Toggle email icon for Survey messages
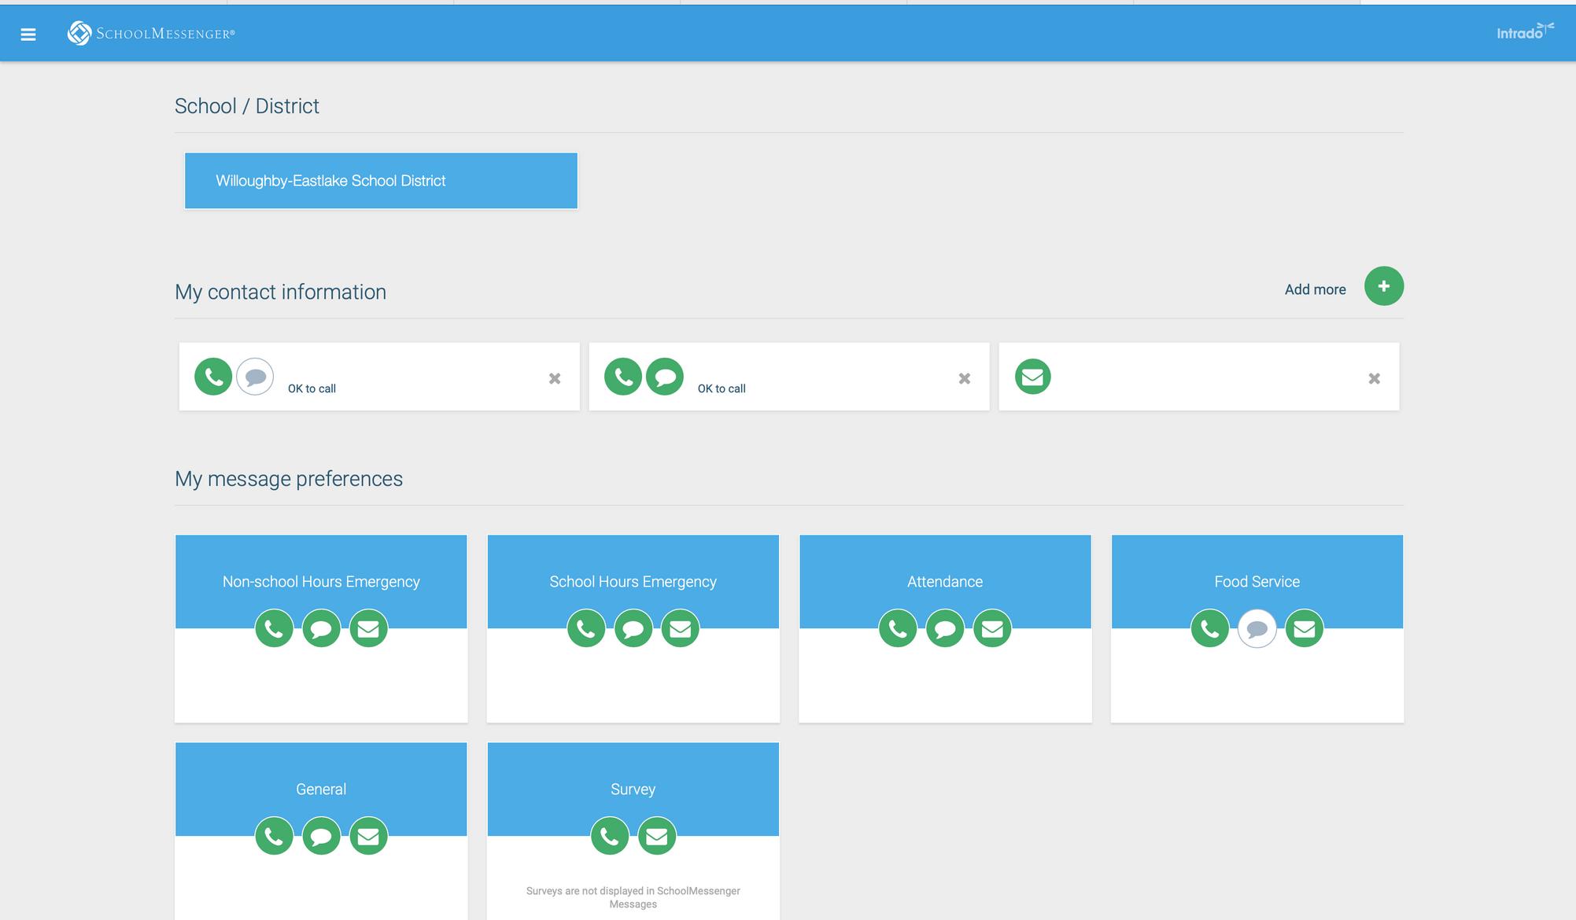Image resolution: width=1576 pixels, height=920 pixels. (656, 836)
